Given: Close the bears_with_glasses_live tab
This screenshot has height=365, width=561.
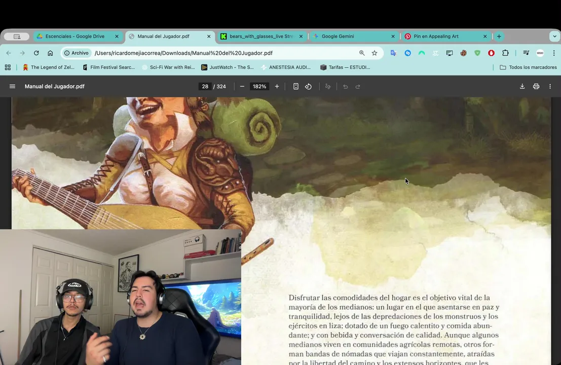Looking at the screenshot, I should click(x=301, y=36).
